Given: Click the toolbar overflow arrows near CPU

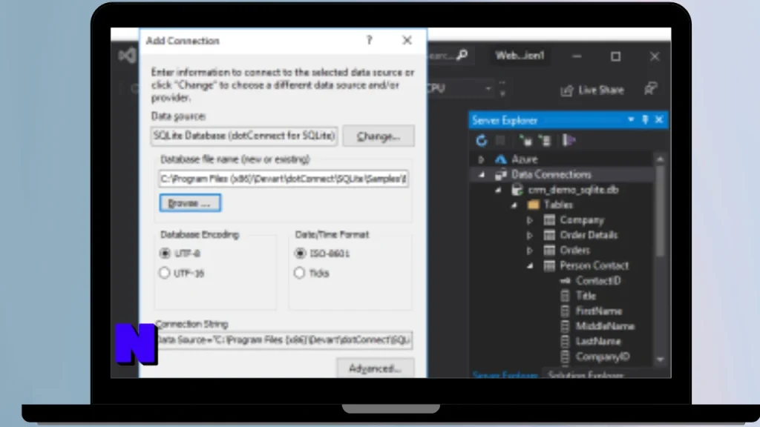Looking at the screenshot, I should [x=502, y=88].
